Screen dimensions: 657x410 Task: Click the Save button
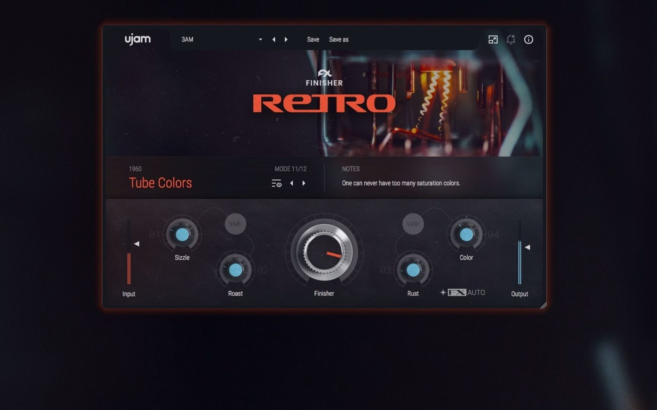[313, 39]
